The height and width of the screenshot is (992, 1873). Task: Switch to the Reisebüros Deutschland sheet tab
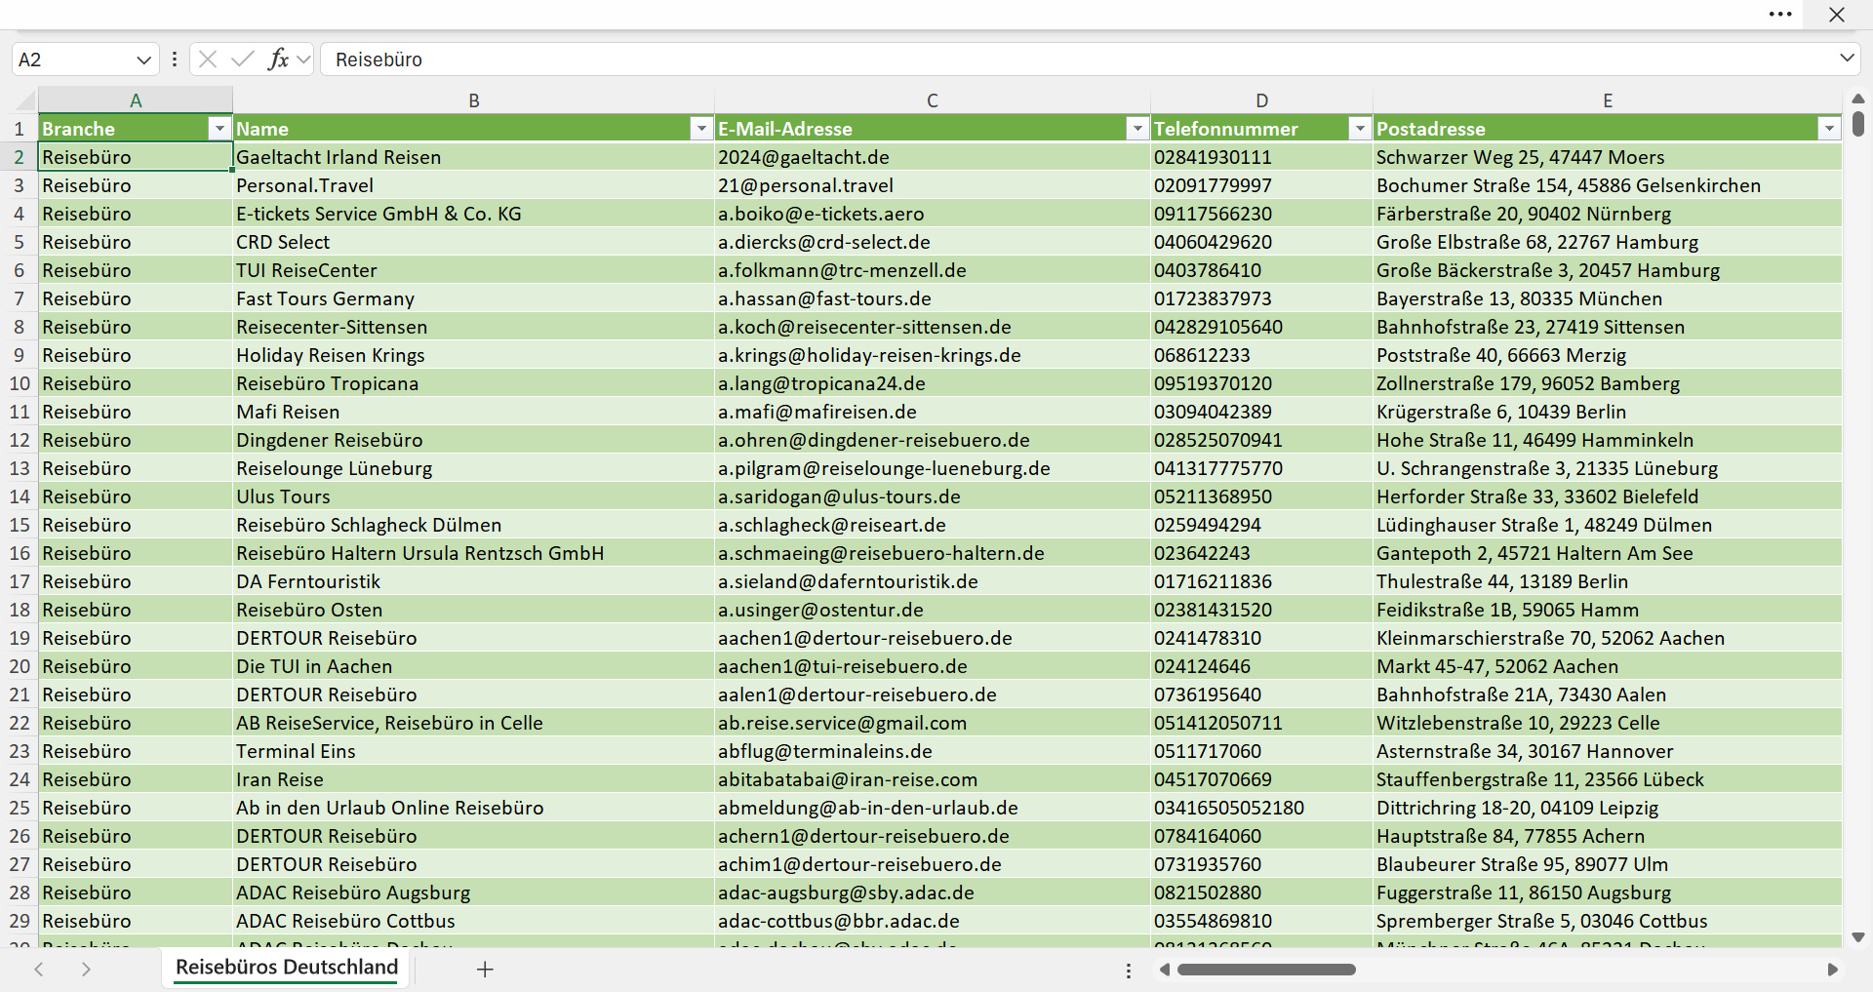[287, 968]
